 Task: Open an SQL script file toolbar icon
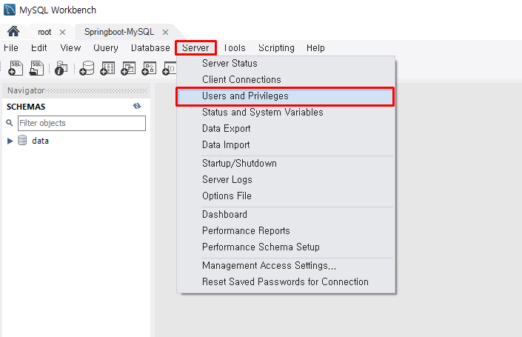[36, 68]
